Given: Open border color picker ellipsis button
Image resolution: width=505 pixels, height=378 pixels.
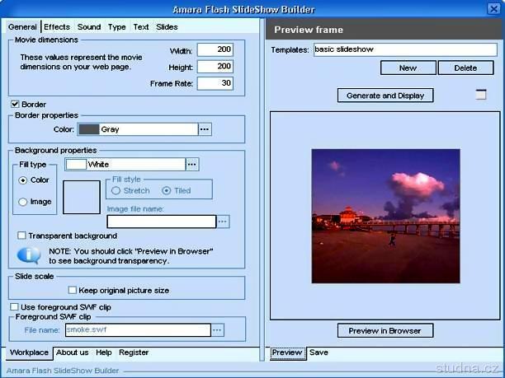Looking at the screenshot, I should click(205, 129).
